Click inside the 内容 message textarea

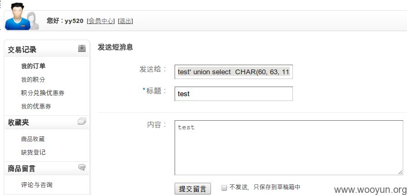point(289,147)
